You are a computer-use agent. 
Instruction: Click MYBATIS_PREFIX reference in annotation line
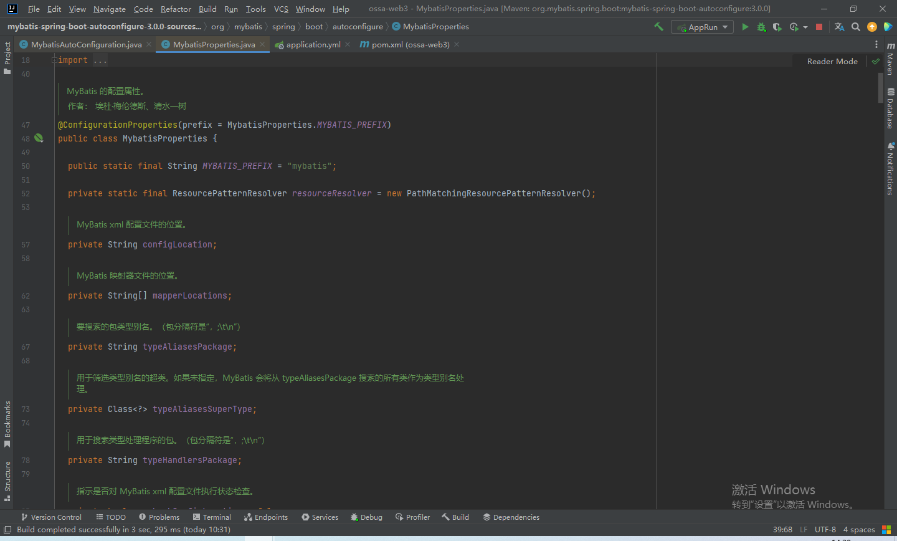(352, 125)
